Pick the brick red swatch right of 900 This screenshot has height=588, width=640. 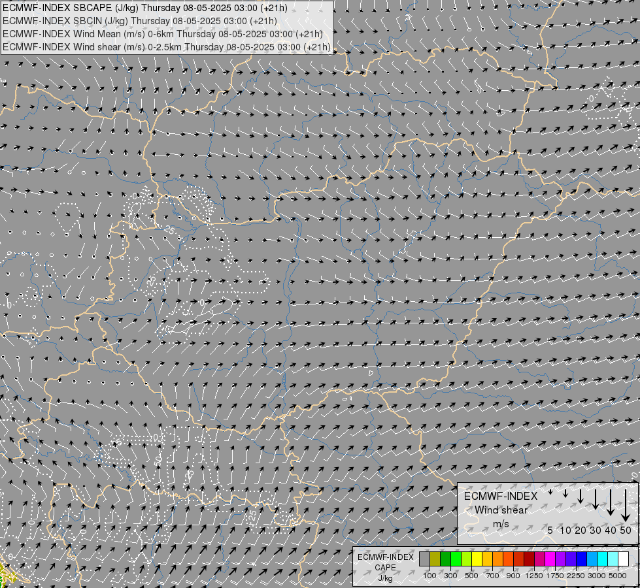pyautogui.click(x=519, y=559)
